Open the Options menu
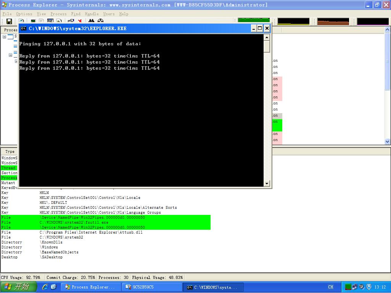This screenshot has width=391, height=293. tap(24, 14)
